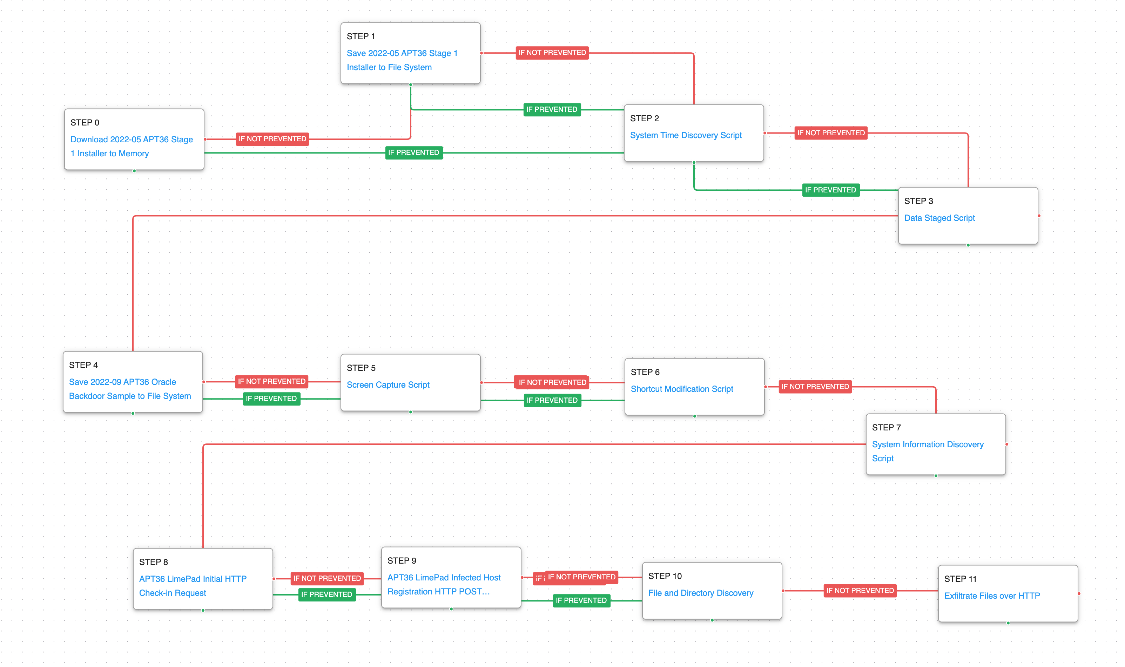The height and width of the screenshot is (667, 1125).
Task: Select IF PREVENTED label leading into Step 3
Action: pos(830,190)
